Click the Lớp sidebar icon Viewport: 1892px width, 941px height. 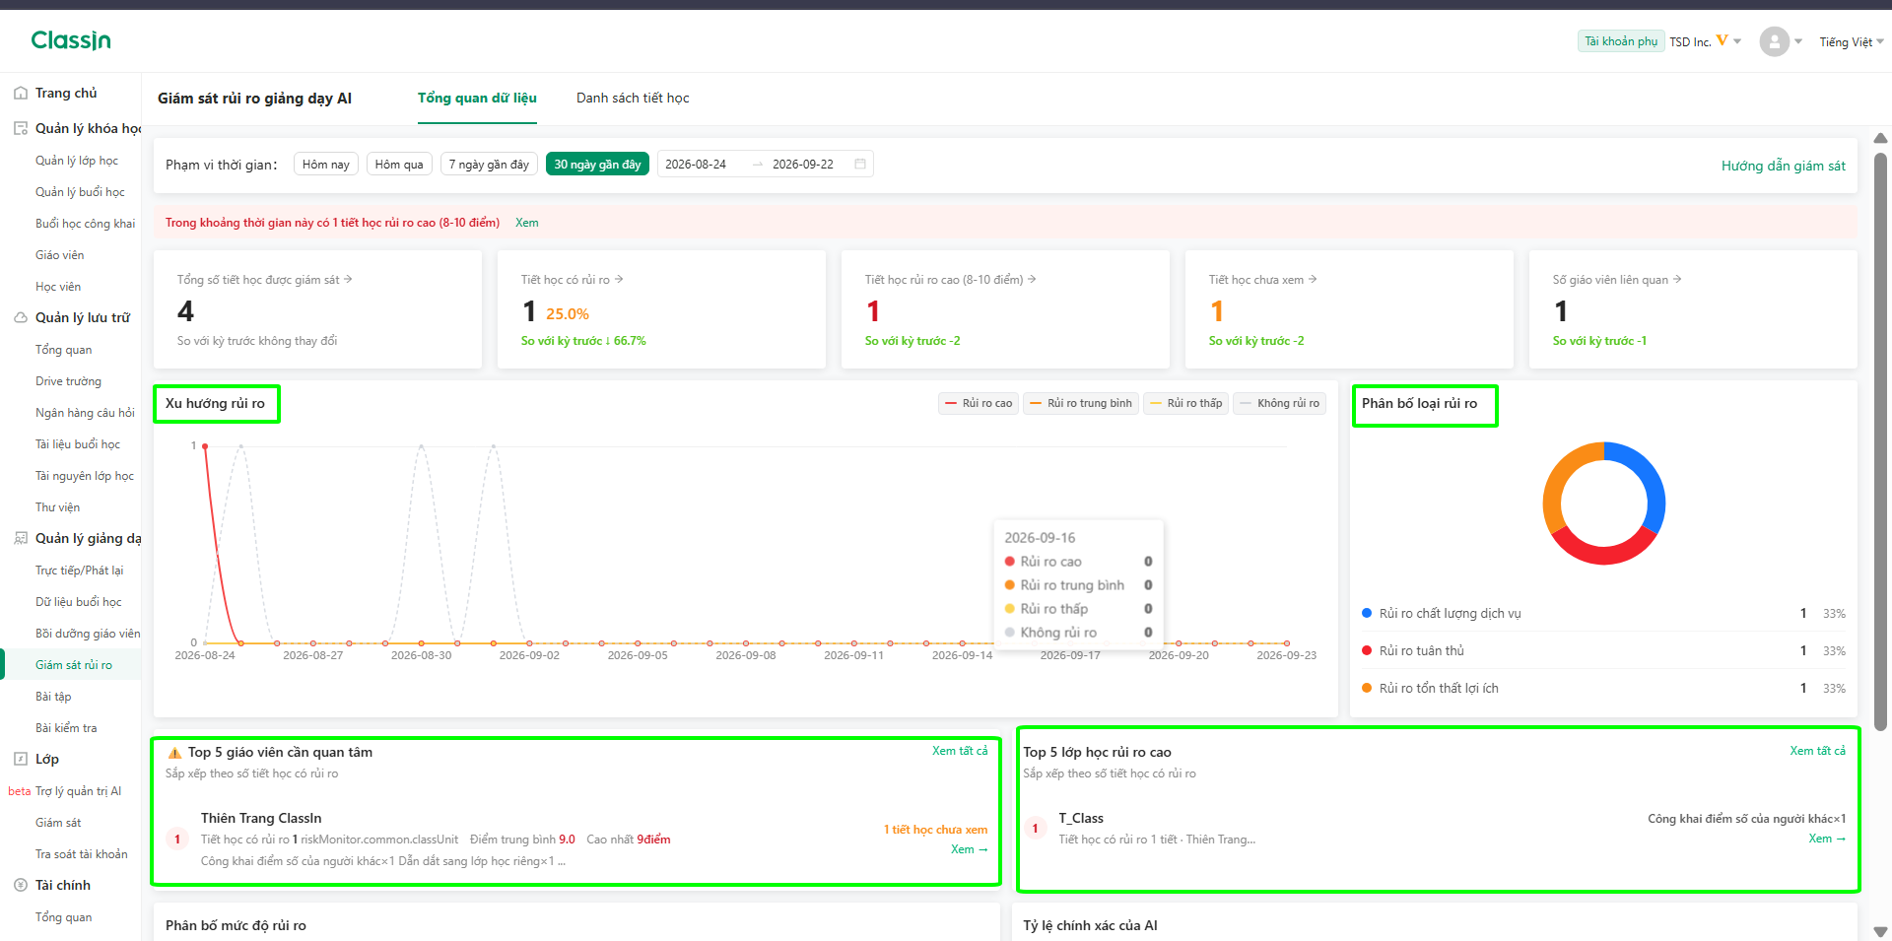[x=20, y=759]
